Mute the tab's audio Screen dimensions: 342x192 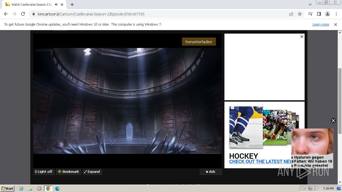pyautogui.click(x=56, y=5)
